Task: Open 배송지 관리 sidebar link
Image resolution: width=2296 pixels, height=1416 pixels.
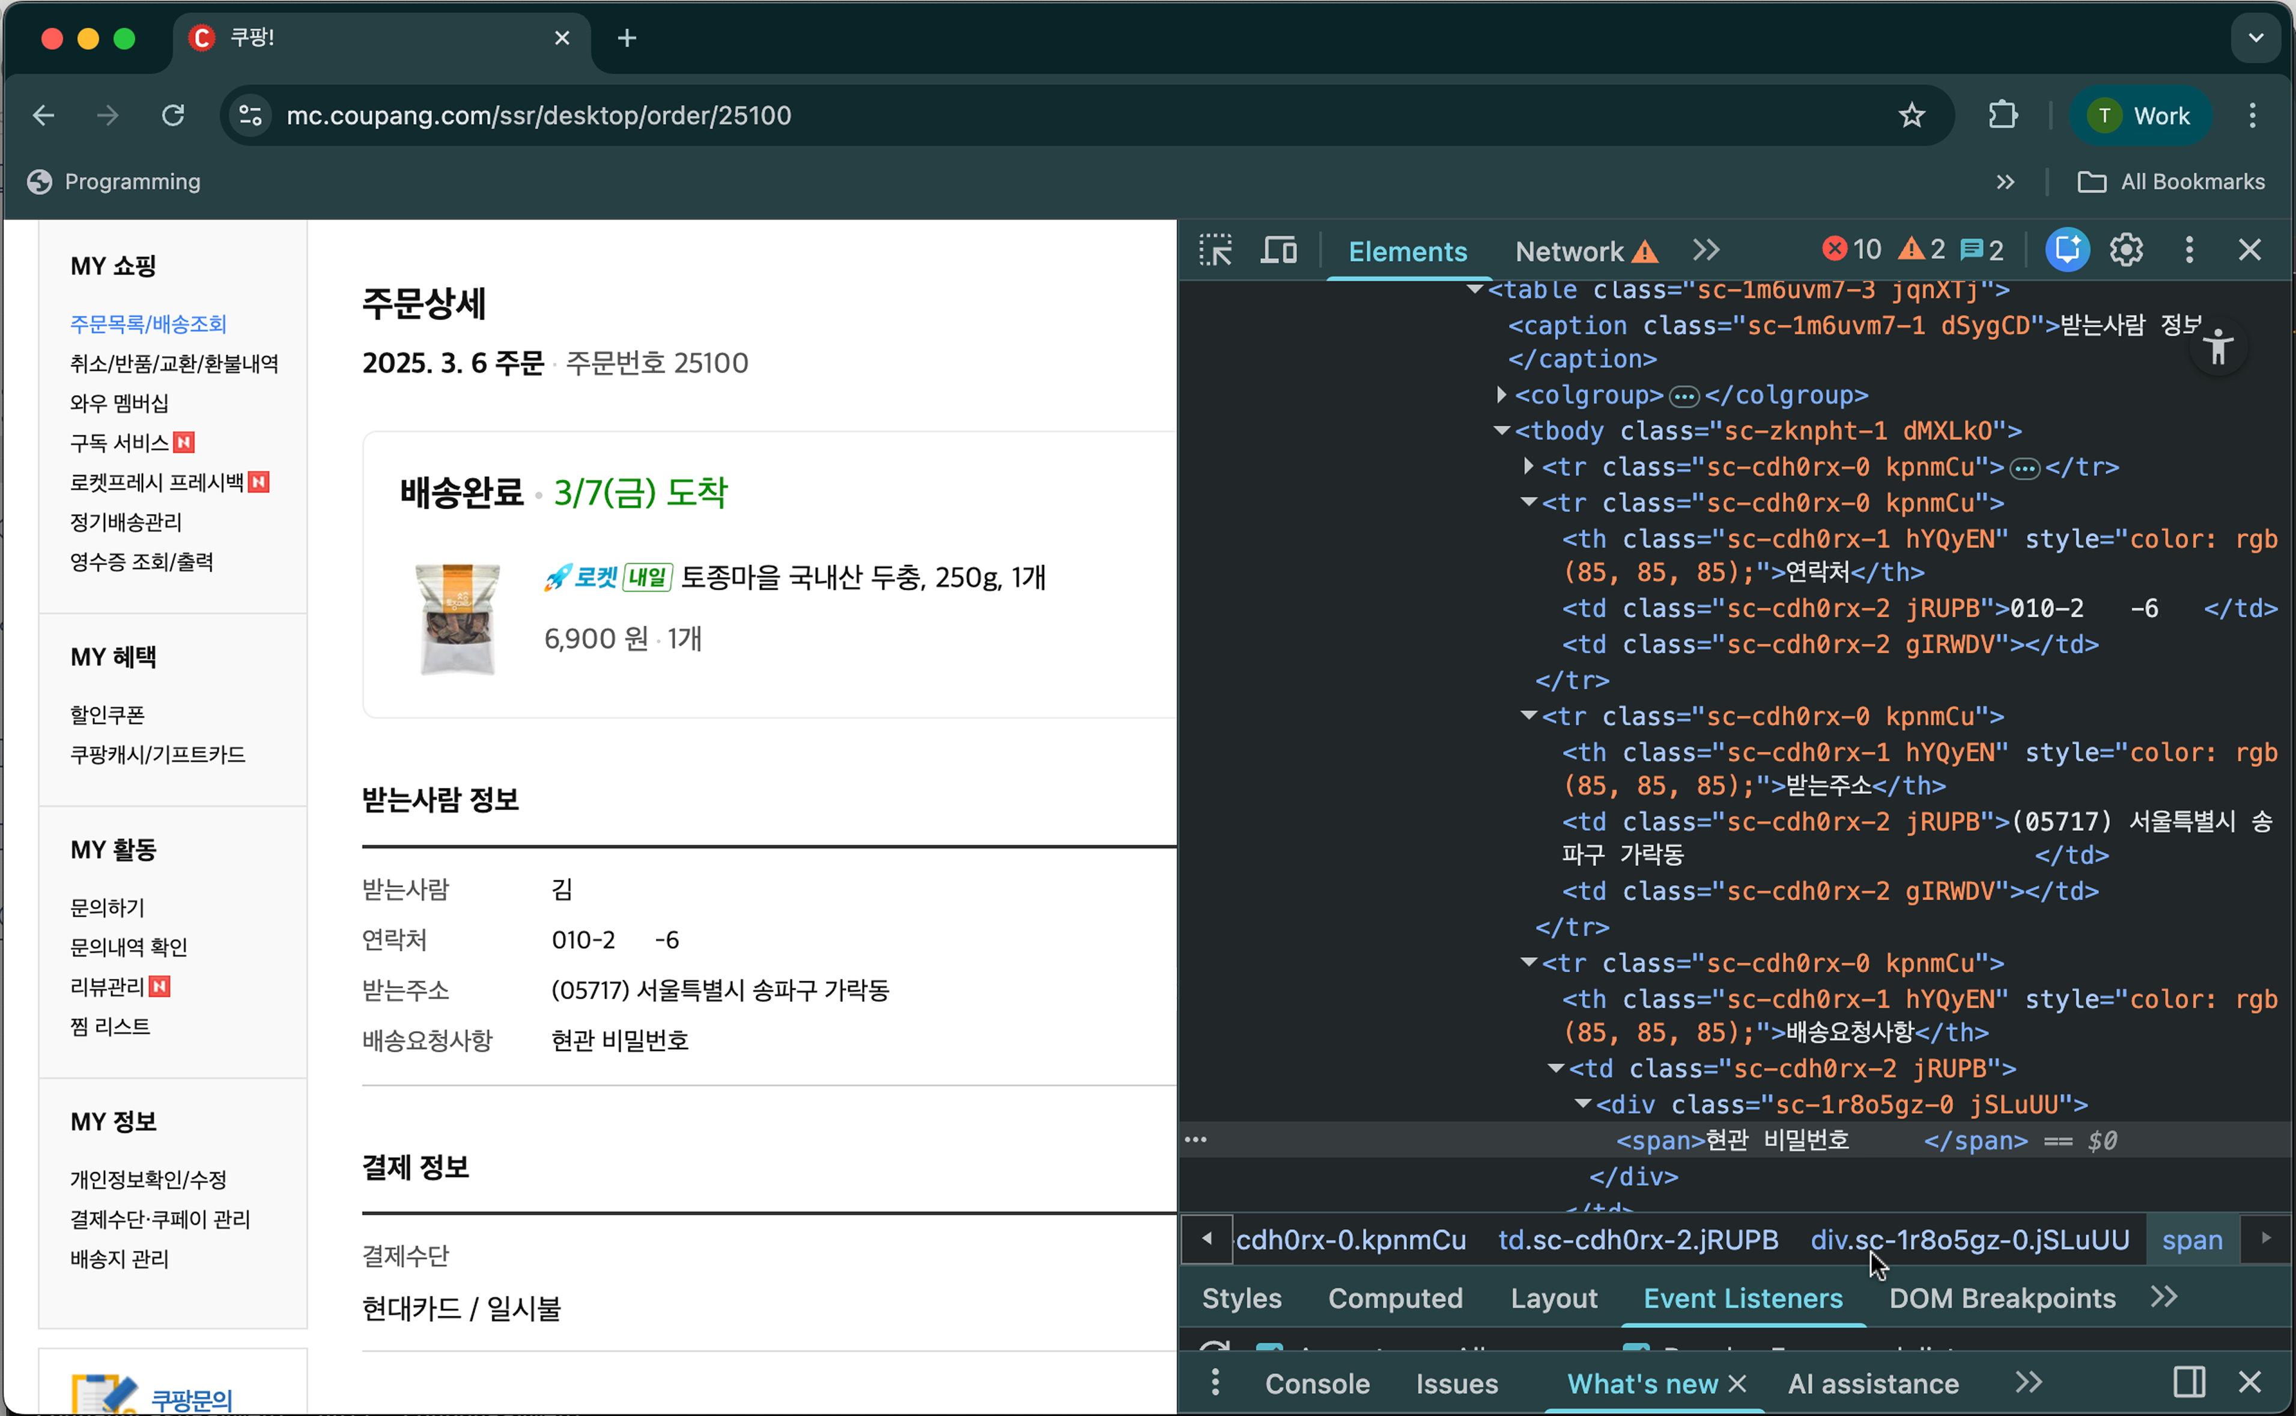Action: coord(119,1259)
